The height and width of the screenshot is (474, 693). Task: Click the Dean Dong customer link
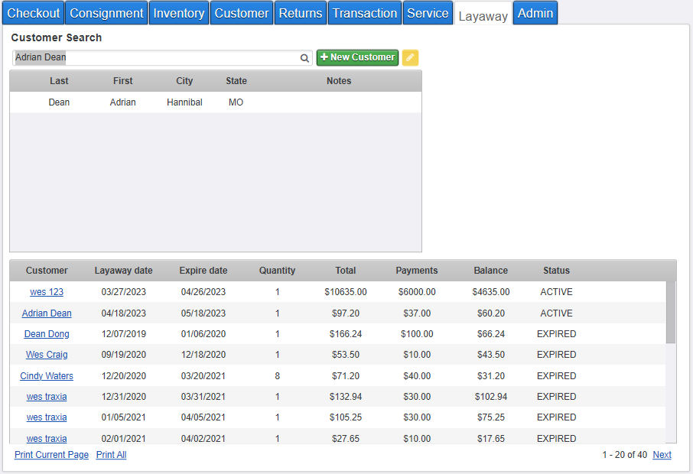point(47,334)
